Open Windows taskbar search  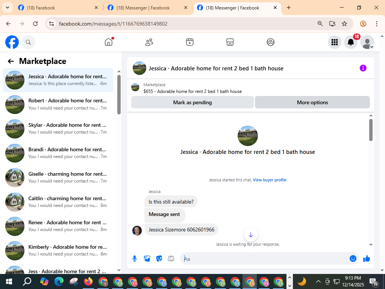[27, 281]
